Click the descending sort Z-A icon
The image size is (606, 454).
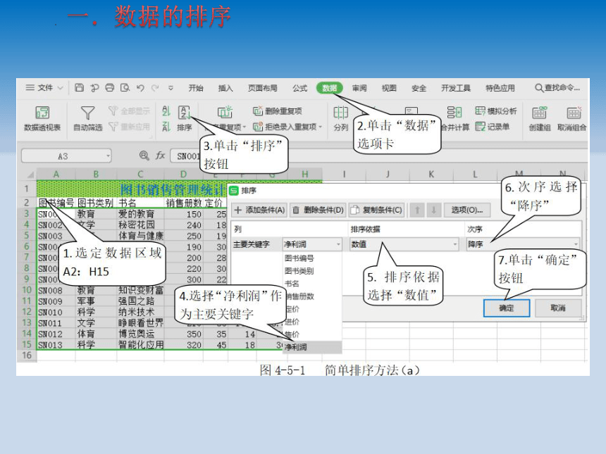pyautogui.click(x=166, y=126)
